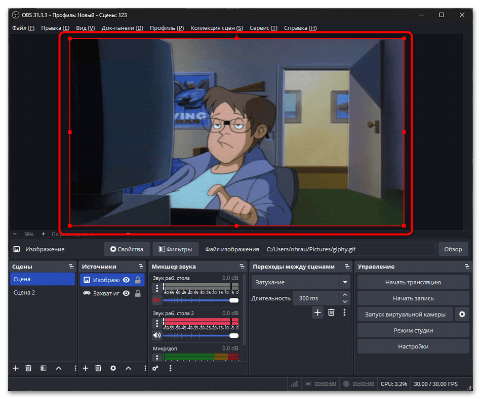Hide the Изображение source with eye icon
Image resolution: width=481 pixels, height=399 pixels.
126,280
